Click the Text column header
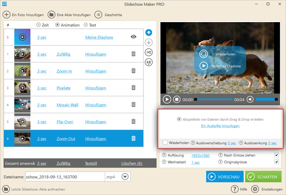Image resolution: width=286 pixels, height=195 pixels. pyautogui.click(x=90, y=25)
